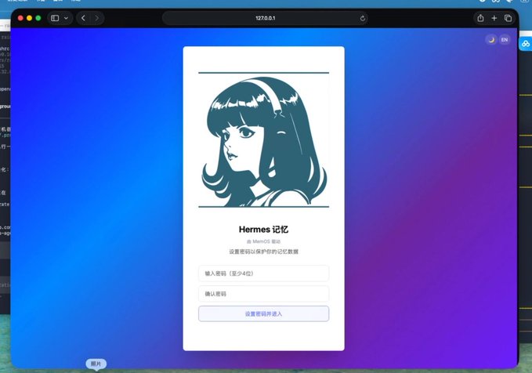Viewport: 532px width, 373px height.
Task: Click the 照片 label in the Dock
Action: pos(96,364)
